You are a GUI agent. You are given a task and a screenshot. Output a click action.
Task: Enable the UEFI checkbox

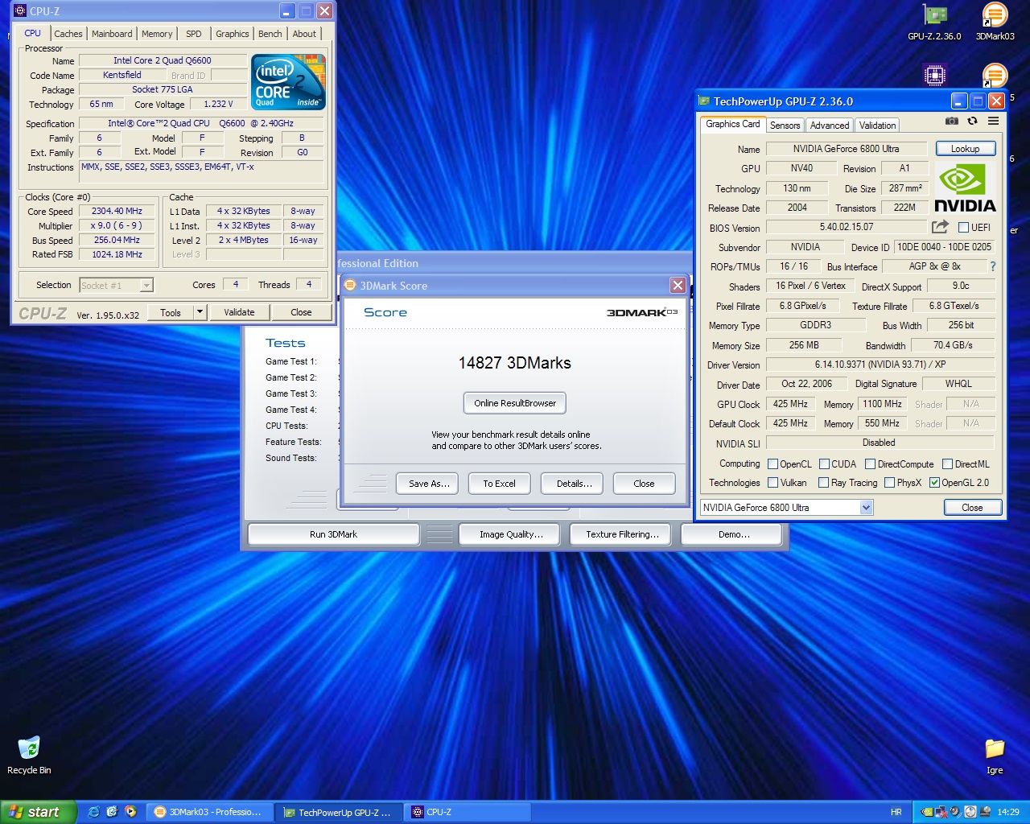click(963, 228)
